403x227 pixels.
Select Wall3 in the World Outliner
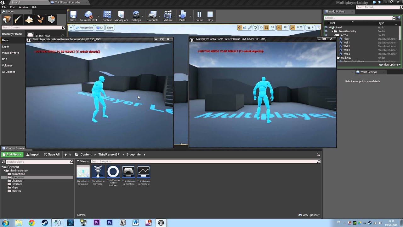pyautogui.click(x=347, y=50)
